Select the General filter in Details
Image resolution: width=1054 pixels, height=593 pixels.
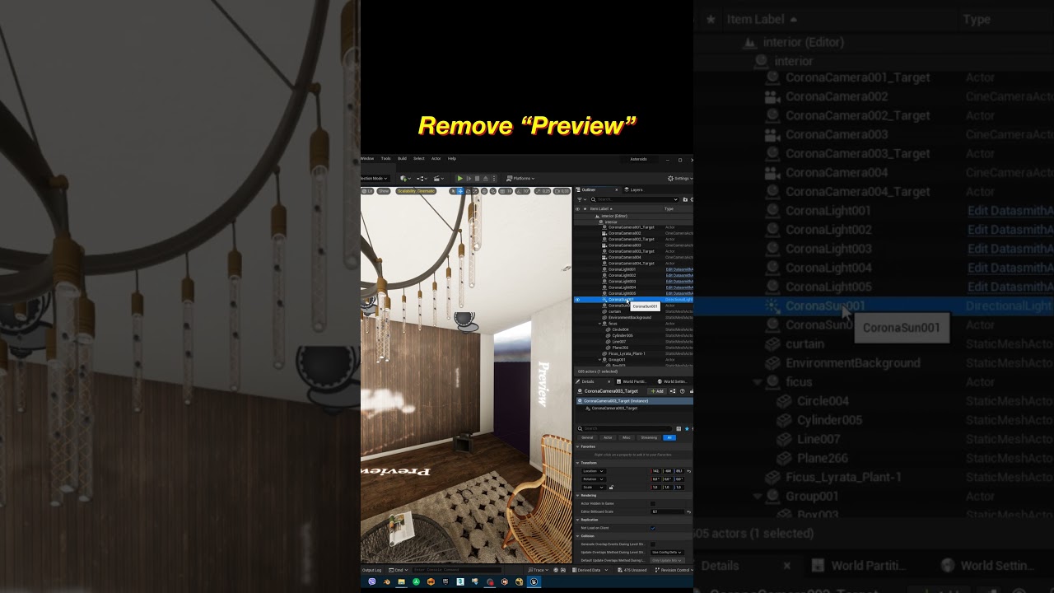click(x=587, y=437)
